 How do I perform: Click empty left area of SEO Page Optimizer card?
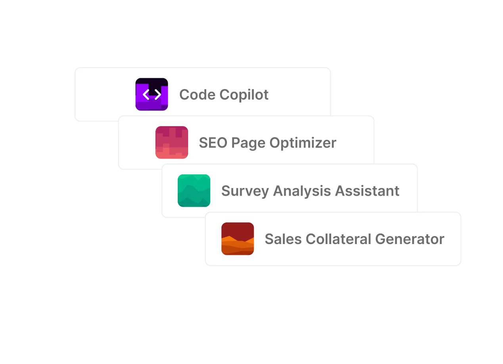click(x=136, y=143)
